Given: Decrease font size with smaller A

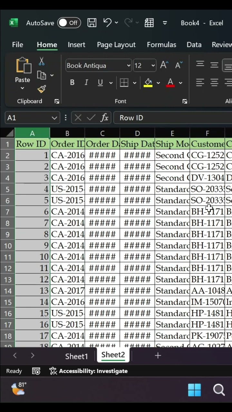Looking at the screenshot, I should pos(179,65).
